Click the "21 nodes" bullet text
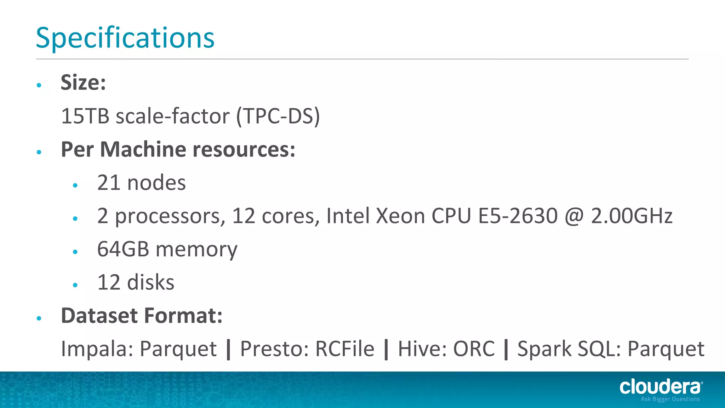 (141, 183)
